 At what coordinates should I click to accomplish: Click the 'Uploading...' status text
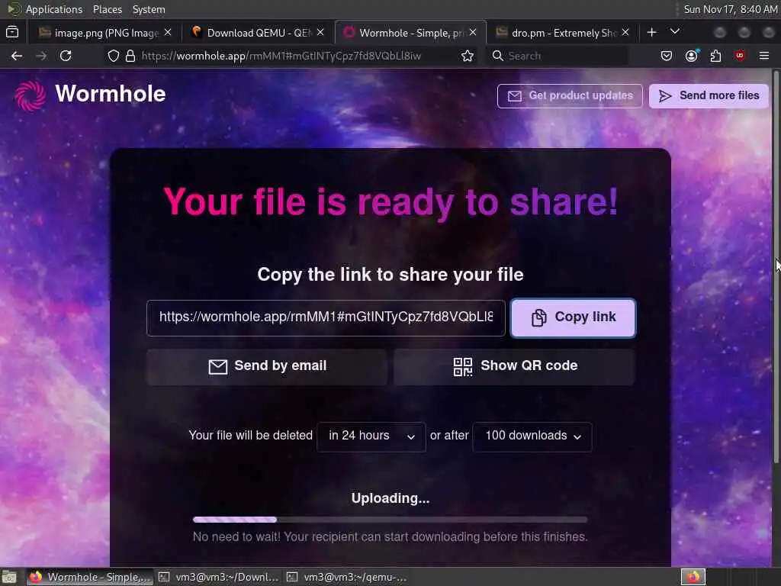point(390,498)
